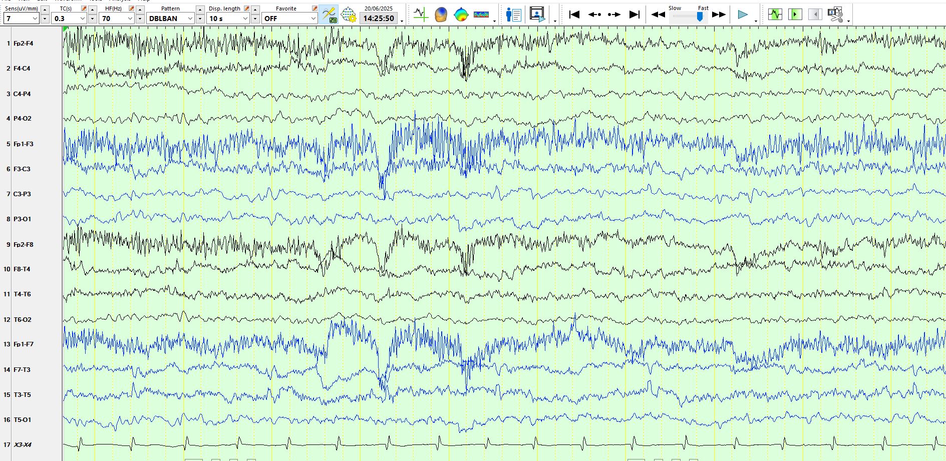Viewport: 946px width, 461px height.
Task: Step forward to the next event
Action: [x=614, y=15]
